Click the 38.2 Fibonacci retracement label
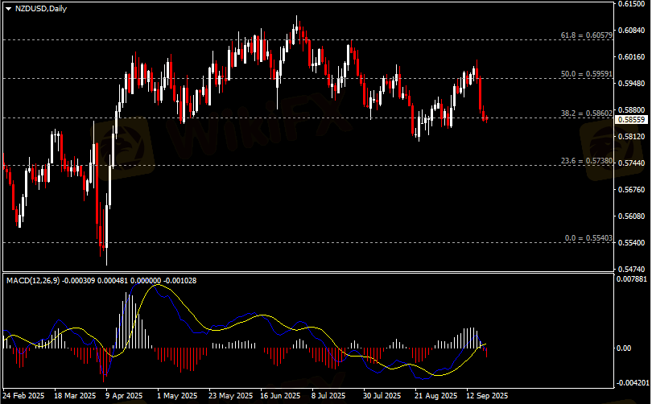Image resolution: width=652 pixels, height=404 pixels. click(586, 113)
